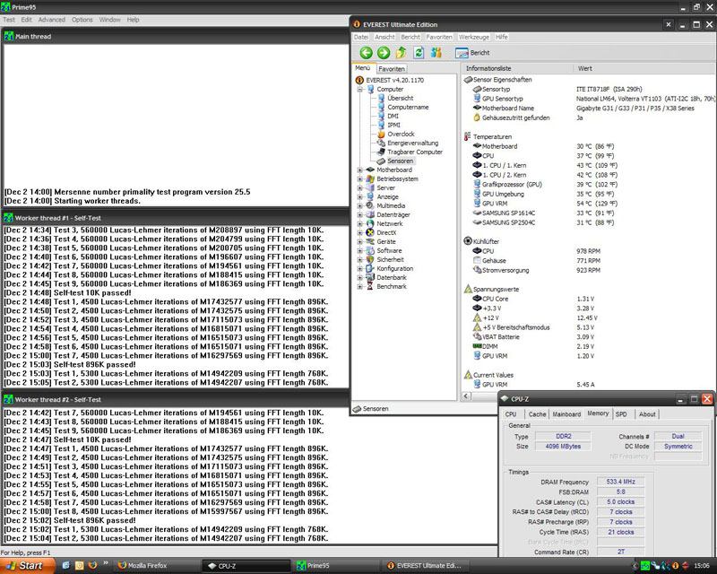Click the EVEREST users/favorites toolbar icon
717x574 pixels.
coord(436,53)
